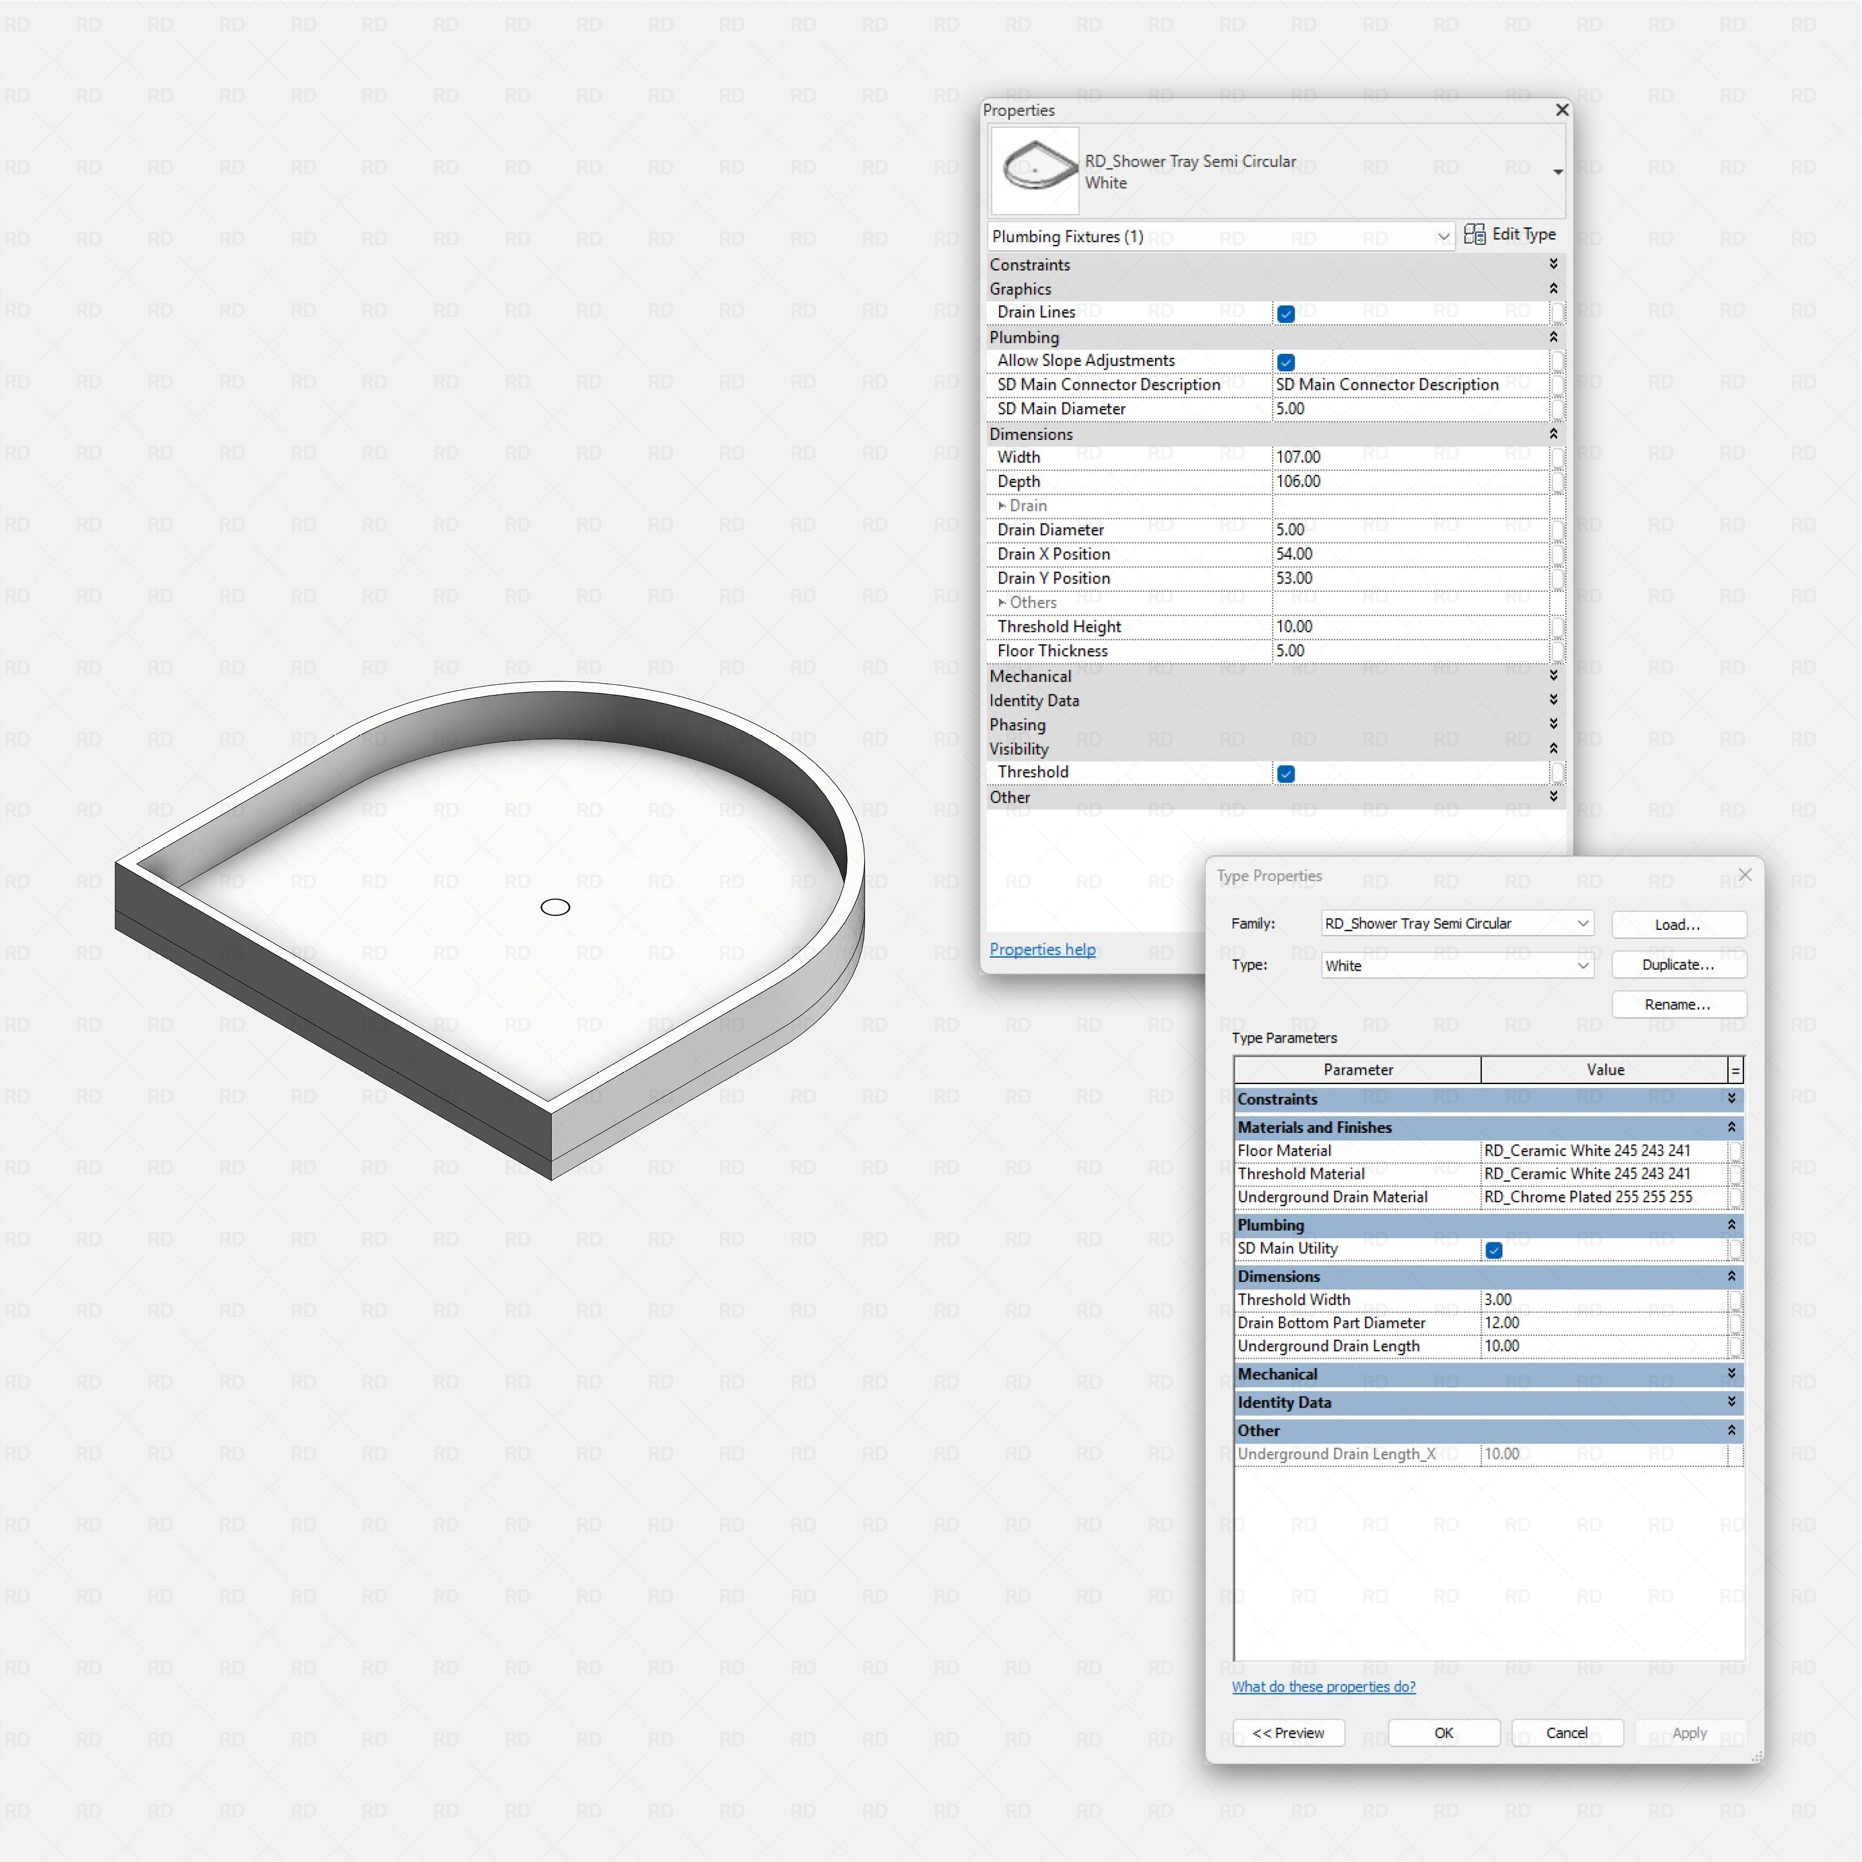This screenshot has width=1862, height=1862.
Task: Expand Mechanical group in Type Parameters
Action: 1731,1373
